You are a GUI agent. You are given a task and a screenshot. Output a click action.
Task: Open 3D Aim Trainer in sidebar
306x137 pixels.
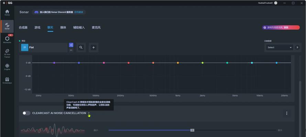7,53
